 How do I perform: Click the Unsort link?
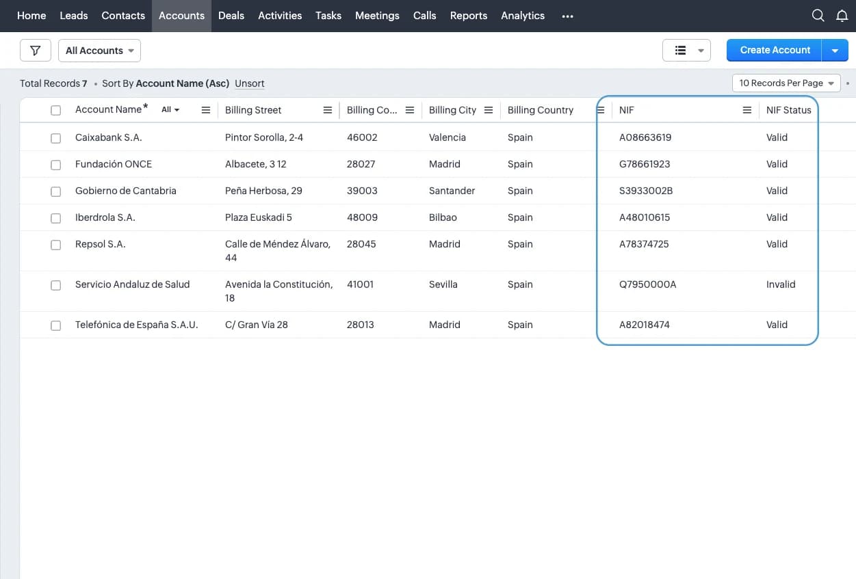pos(250,83)
